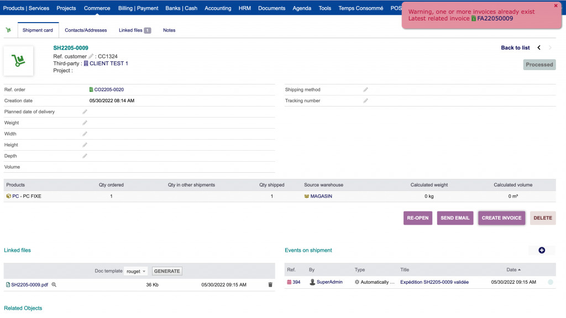Edit the Ref. customer pencil icon
This screenshot has width=566, height=318.
coord(91,56)
